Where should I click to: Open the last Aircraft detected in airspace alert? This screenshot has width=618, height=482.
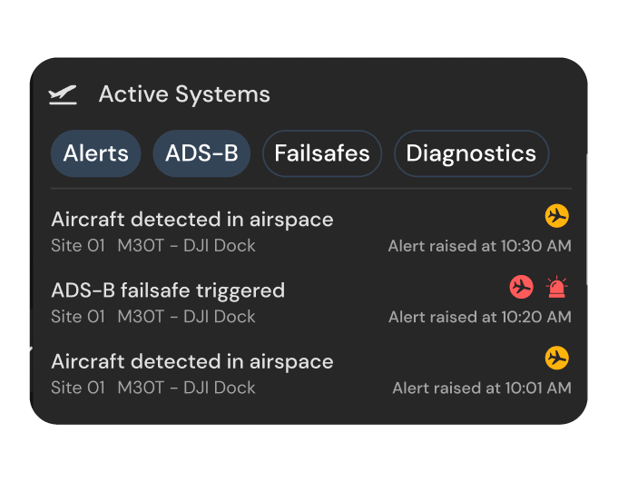click(311, 373)
